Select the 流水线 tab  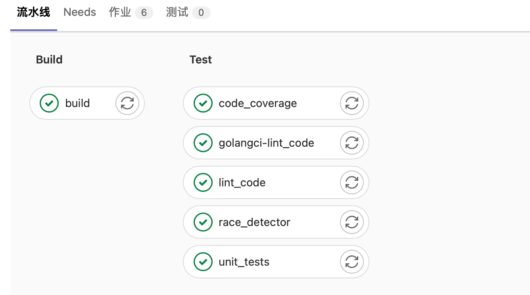[x=34, y=12]
